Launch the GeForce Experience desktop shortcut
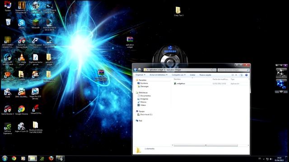The height and width of the screenshot is (162, 289). pos(8,129)
